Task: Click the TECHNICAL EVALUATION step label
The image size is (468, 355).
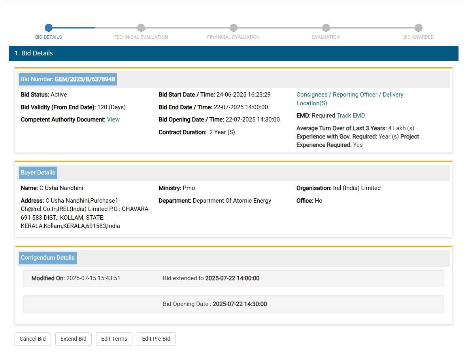Action: click(141, 37)
